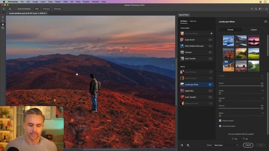
Task: Select the Presets tab
Action: coord(230,30)
